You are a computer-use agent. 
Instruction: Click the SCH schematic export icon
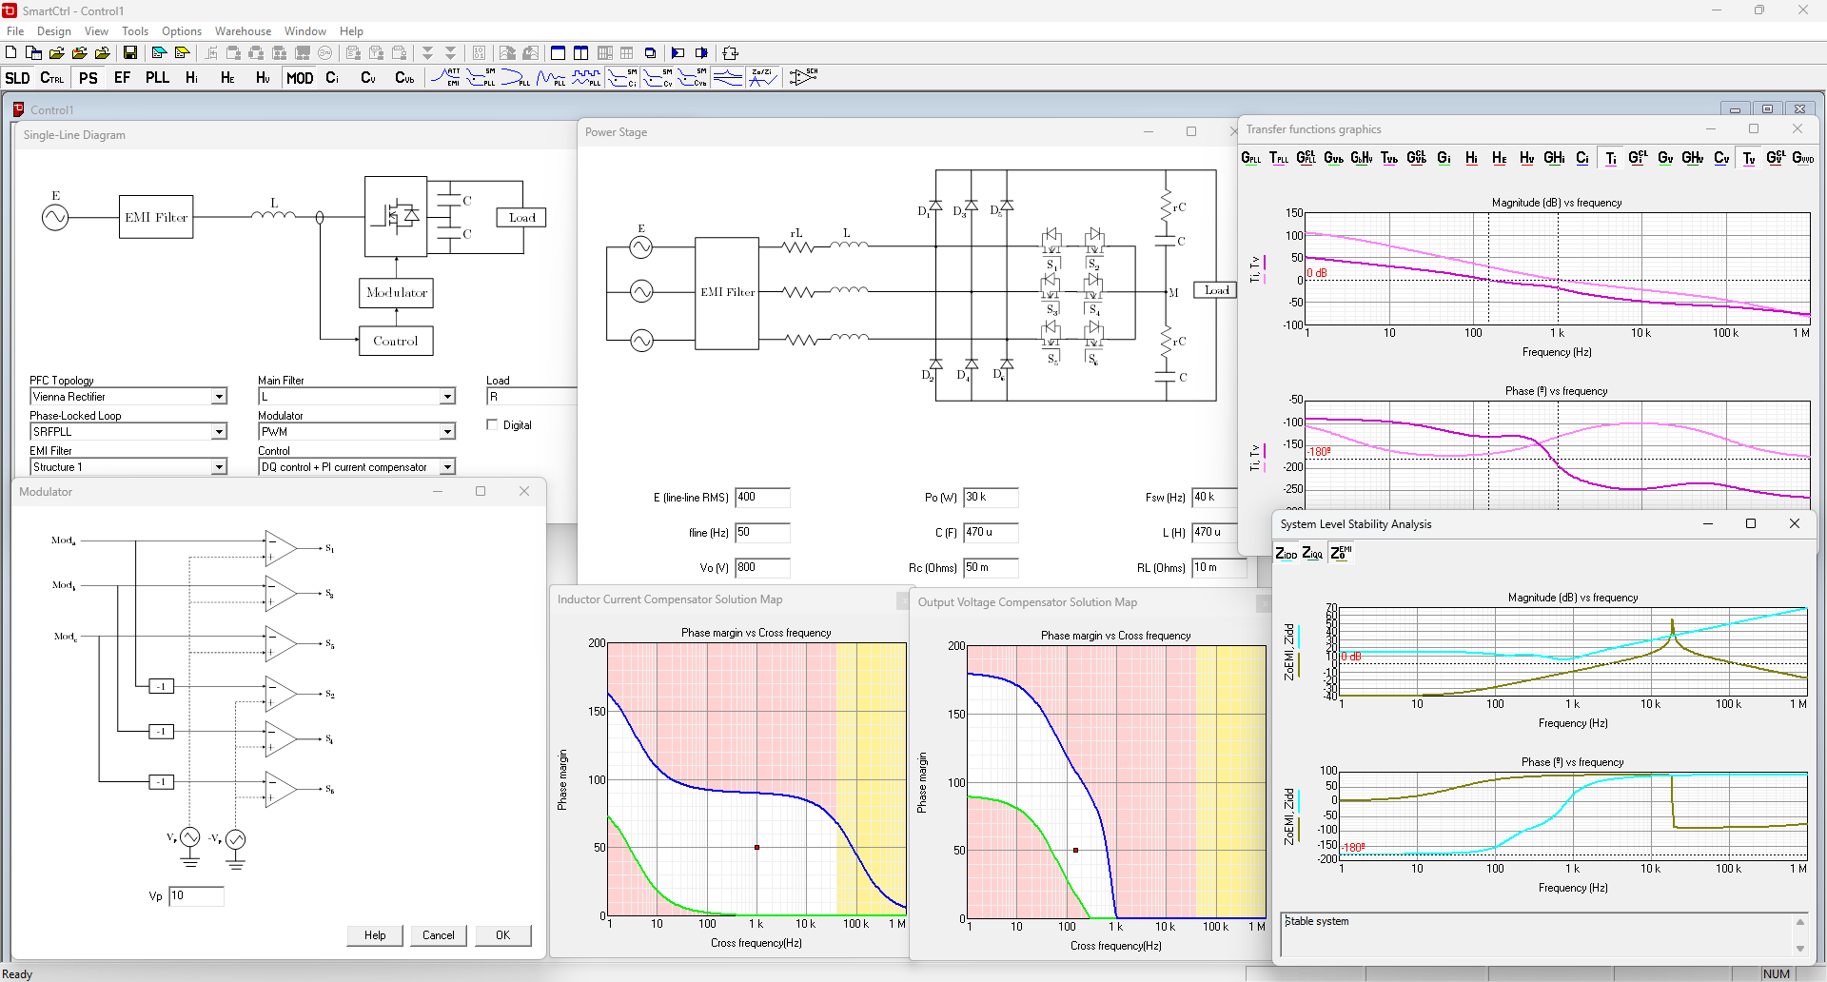click(x=803, y=78)
